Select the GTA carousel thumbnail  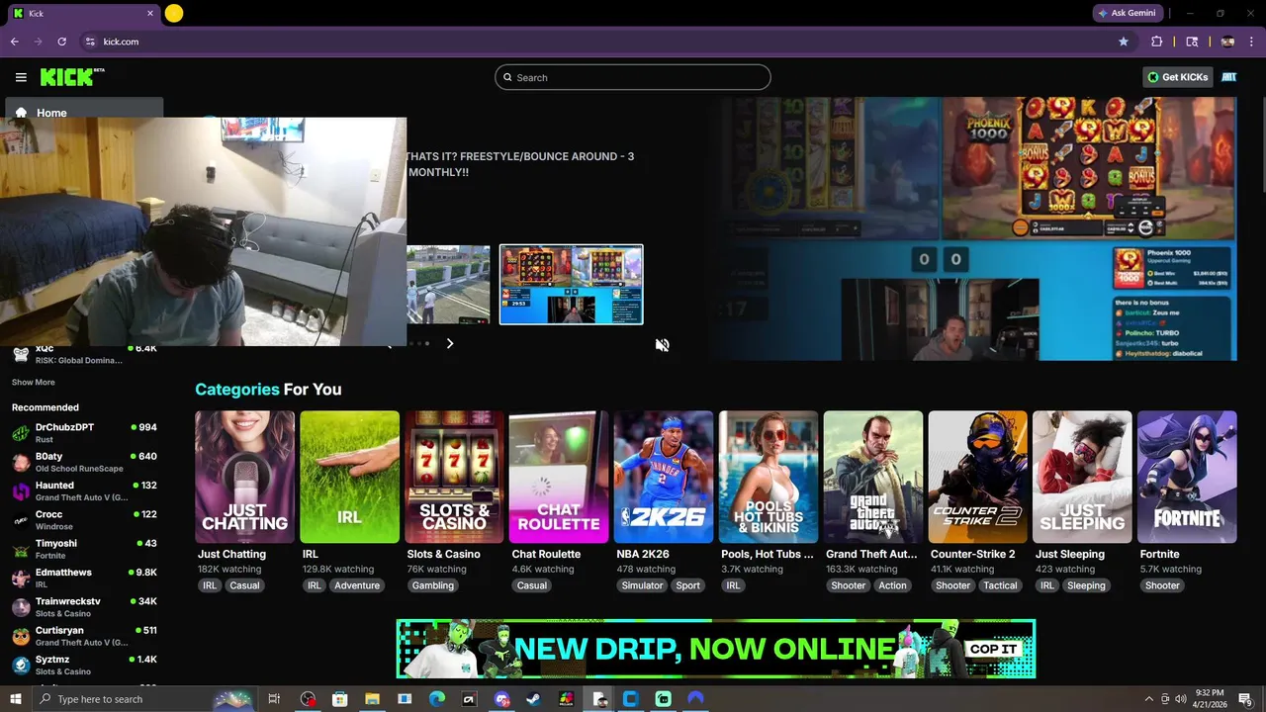(x=448, y=285)
